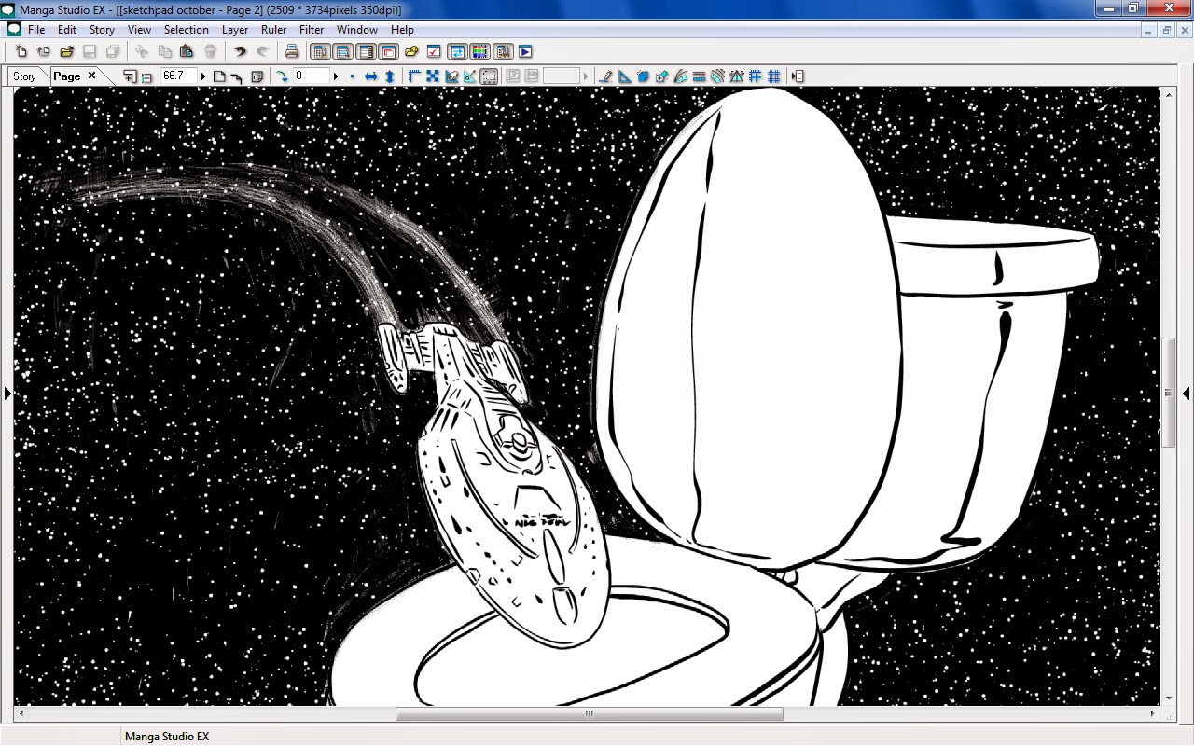Open the Selection menu
This screenshot has width=1194, height=746.
(187, 30)
